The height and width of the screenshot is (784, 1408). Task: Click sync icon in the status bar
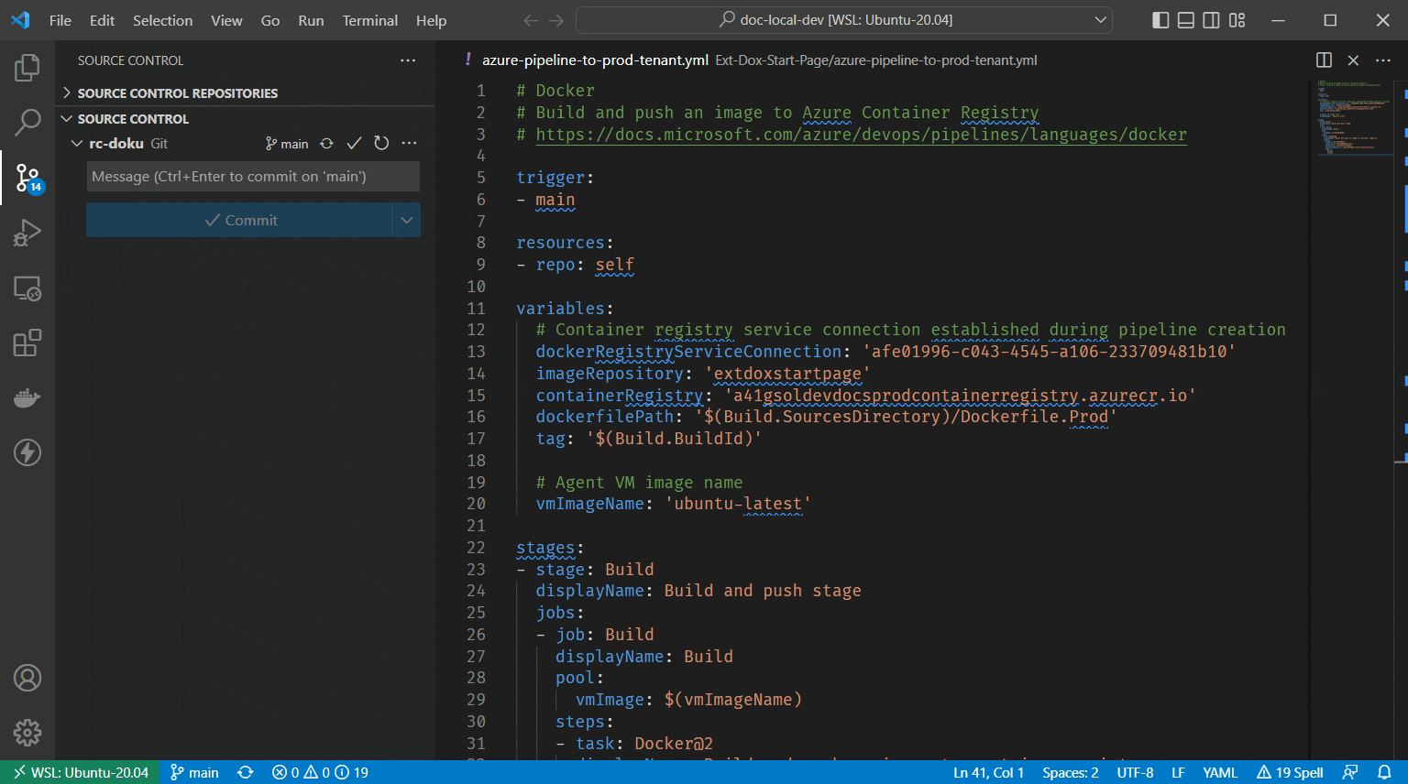[x=245, y=773]
